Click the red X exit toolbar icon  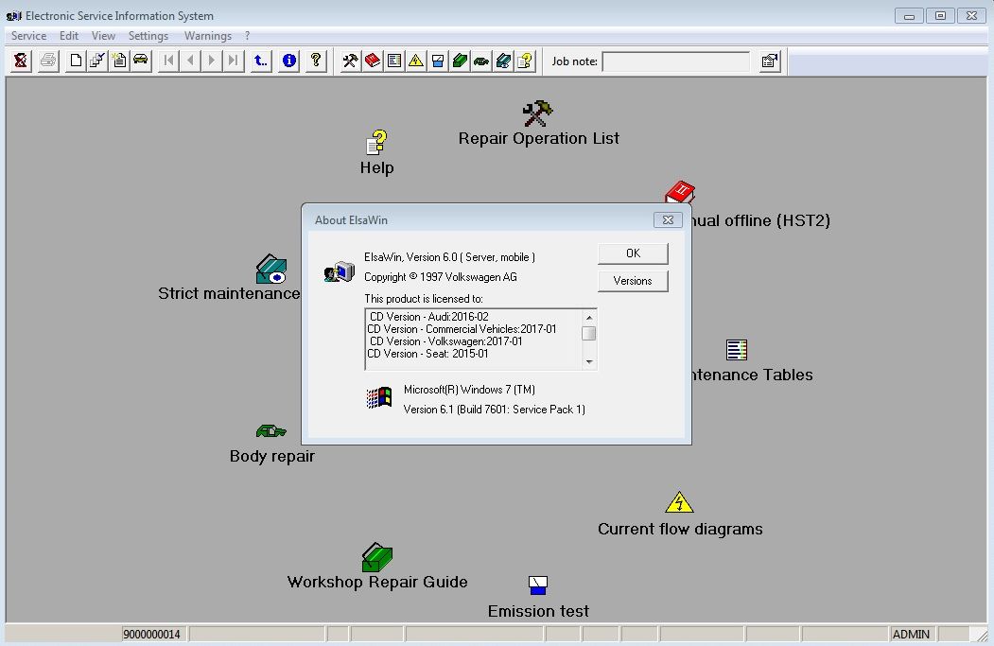click(x=20, y=61)
